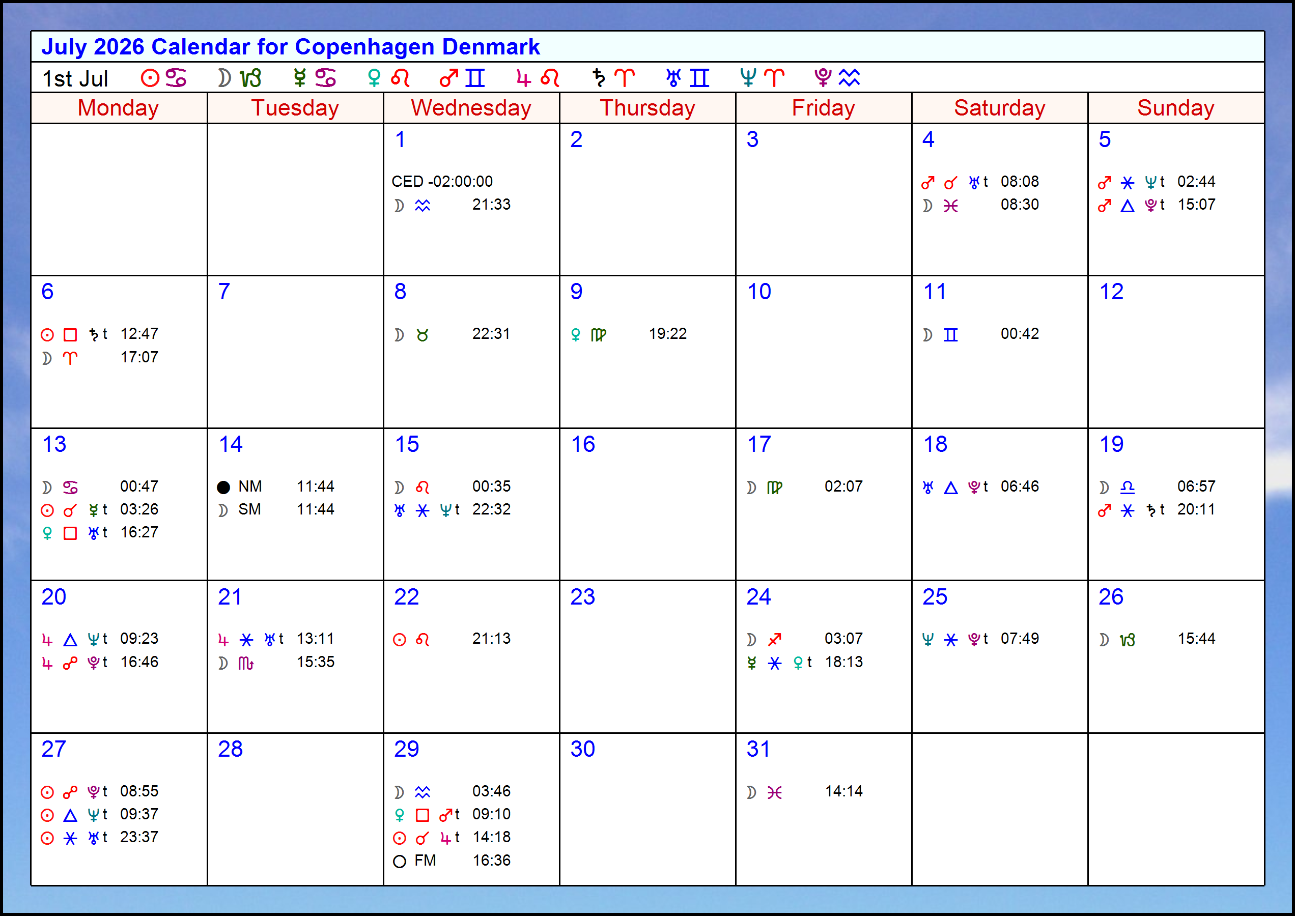The height and width of the screenshot is (916, 1295).
Task: Click the Capricorn glyph on July 26
Action: point(1128,640)
